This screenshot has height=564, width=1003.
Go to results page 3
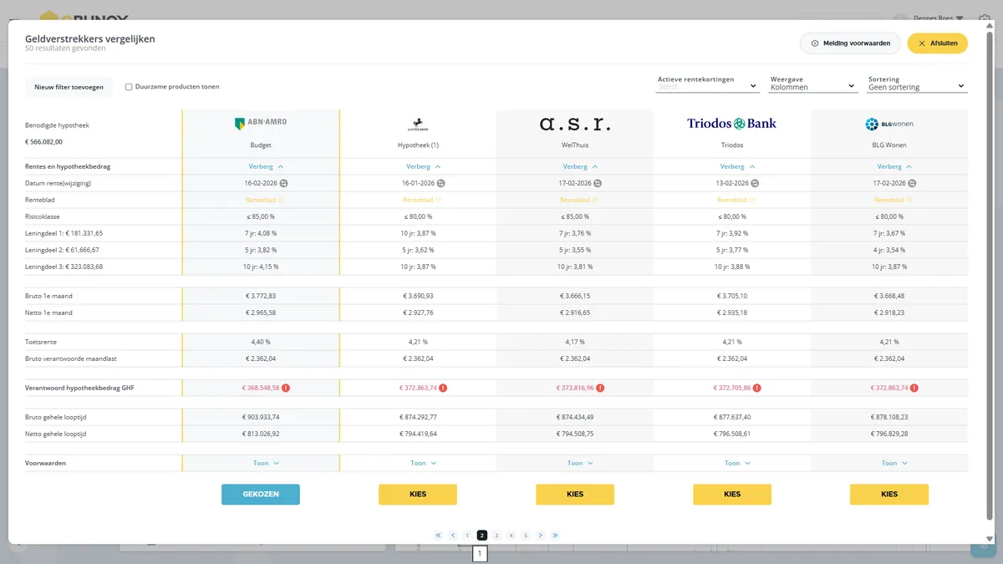pyautogui.click(x=496, y=536)
